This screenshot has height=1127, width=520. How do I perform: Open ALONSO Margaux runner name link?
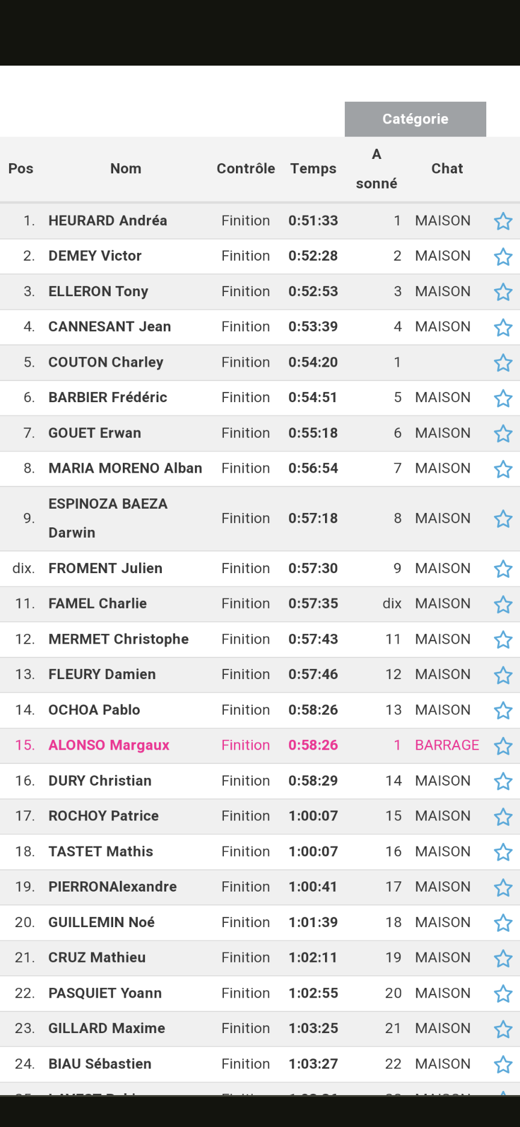tap(109, 745)
